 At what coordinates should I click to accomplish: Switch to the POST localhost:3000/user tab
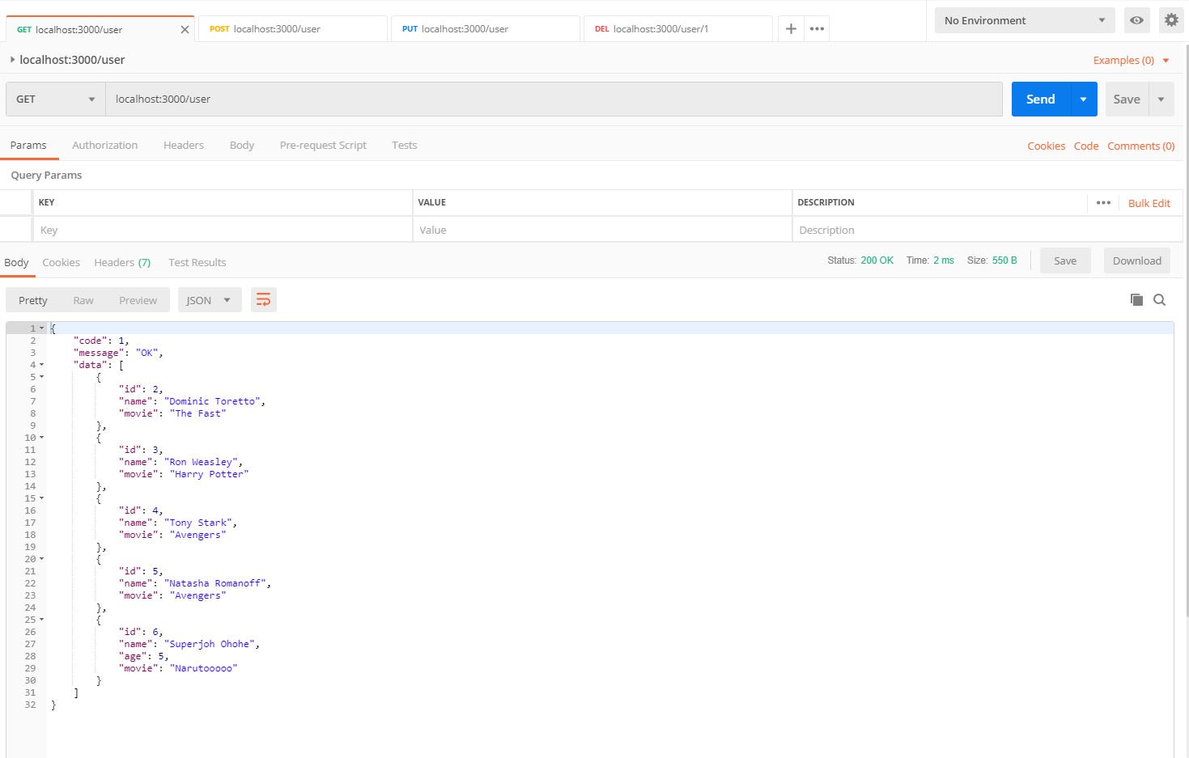(291, 28)
